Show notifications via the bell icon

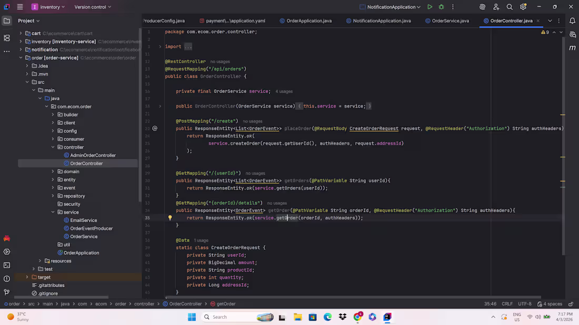(573, 19)
